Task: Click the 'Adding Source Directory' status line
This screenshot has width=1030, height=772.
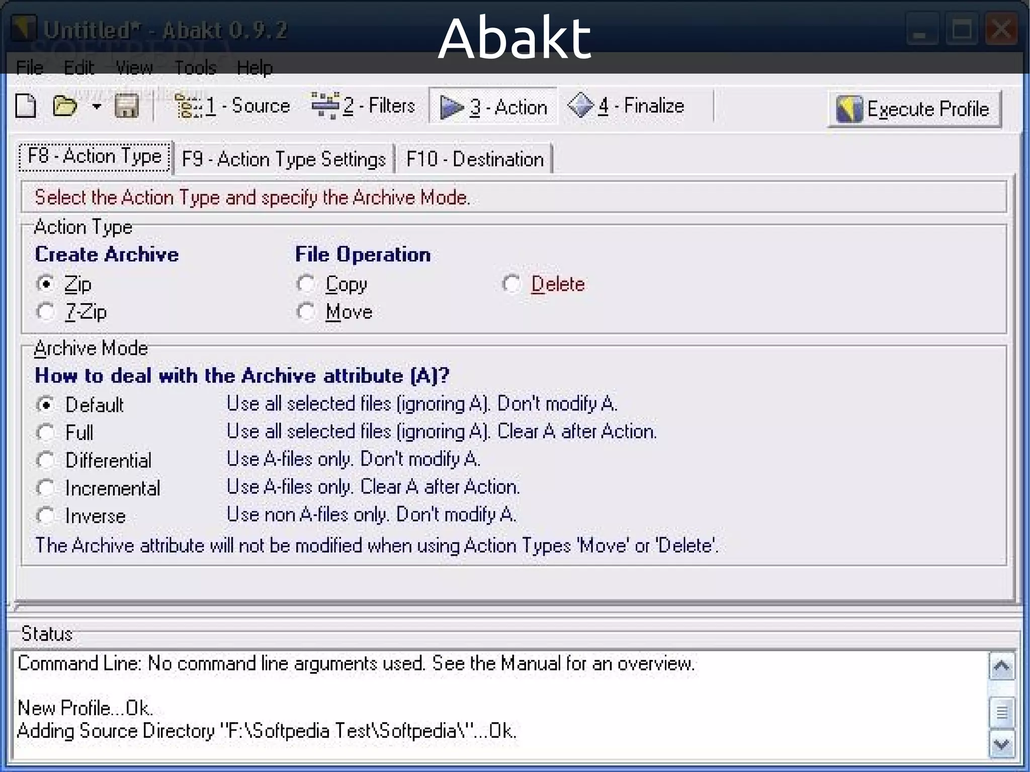Action: [267, 730]
